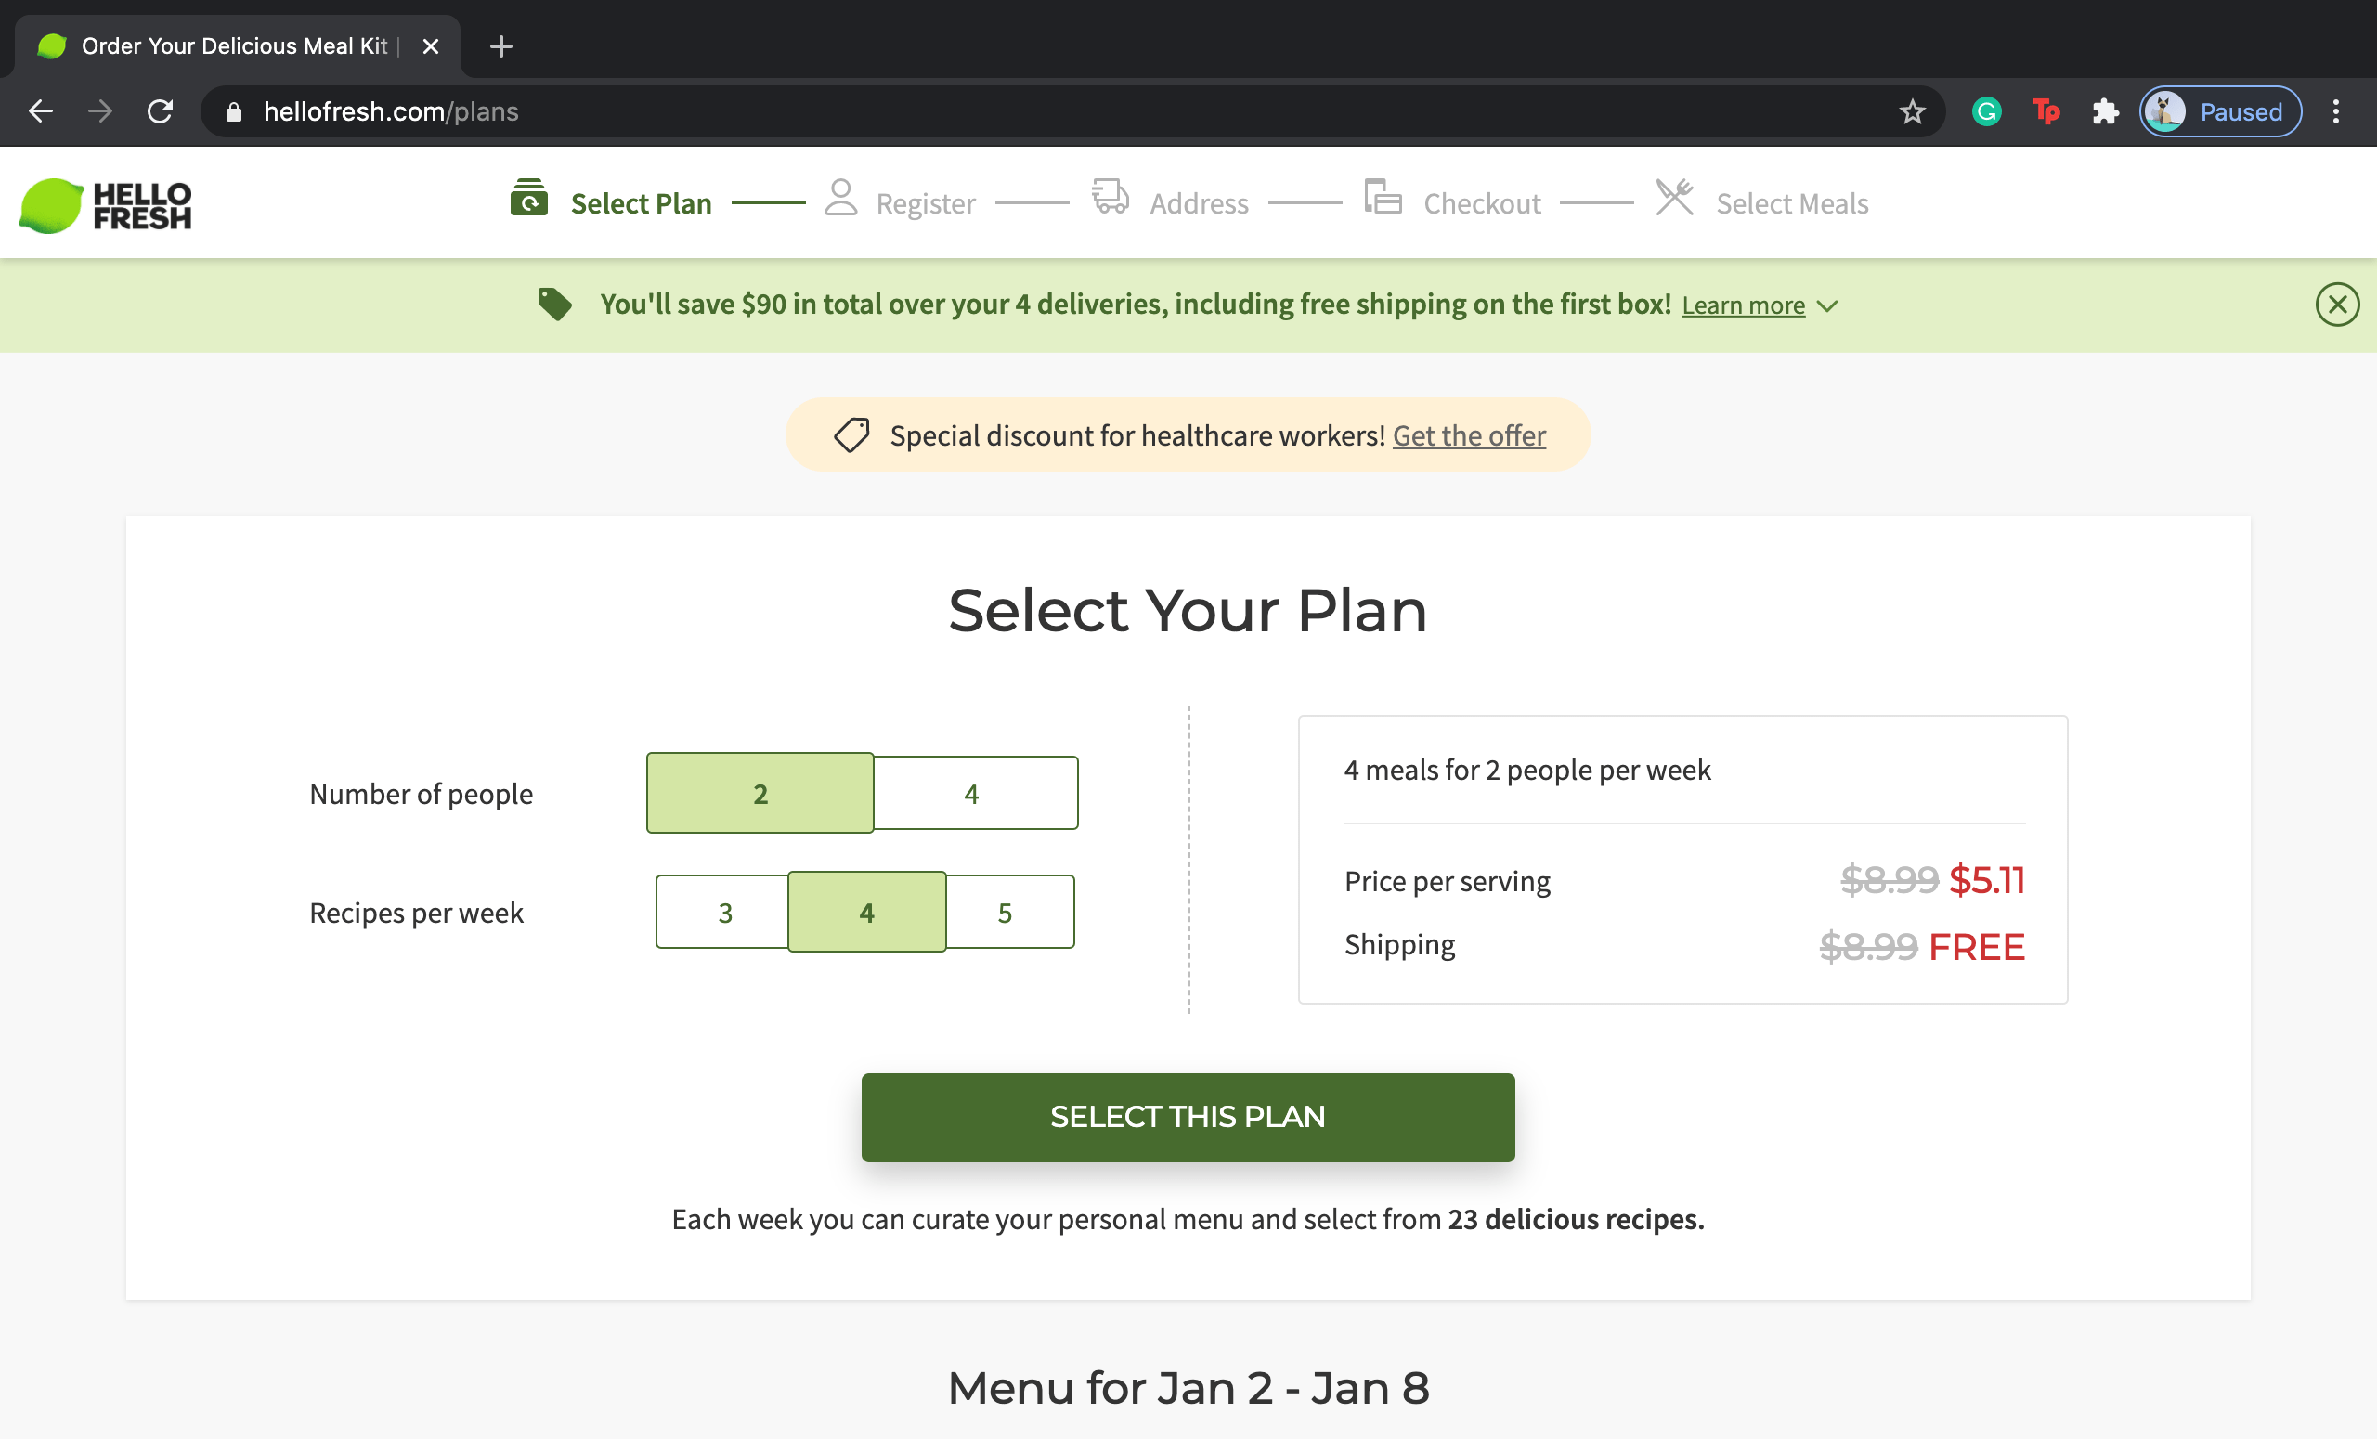Image resolution: width=2377 pixels, height=1439 pixels.
Task: Open the Extensions puzzle piece menu
Action: (2105, 112)
